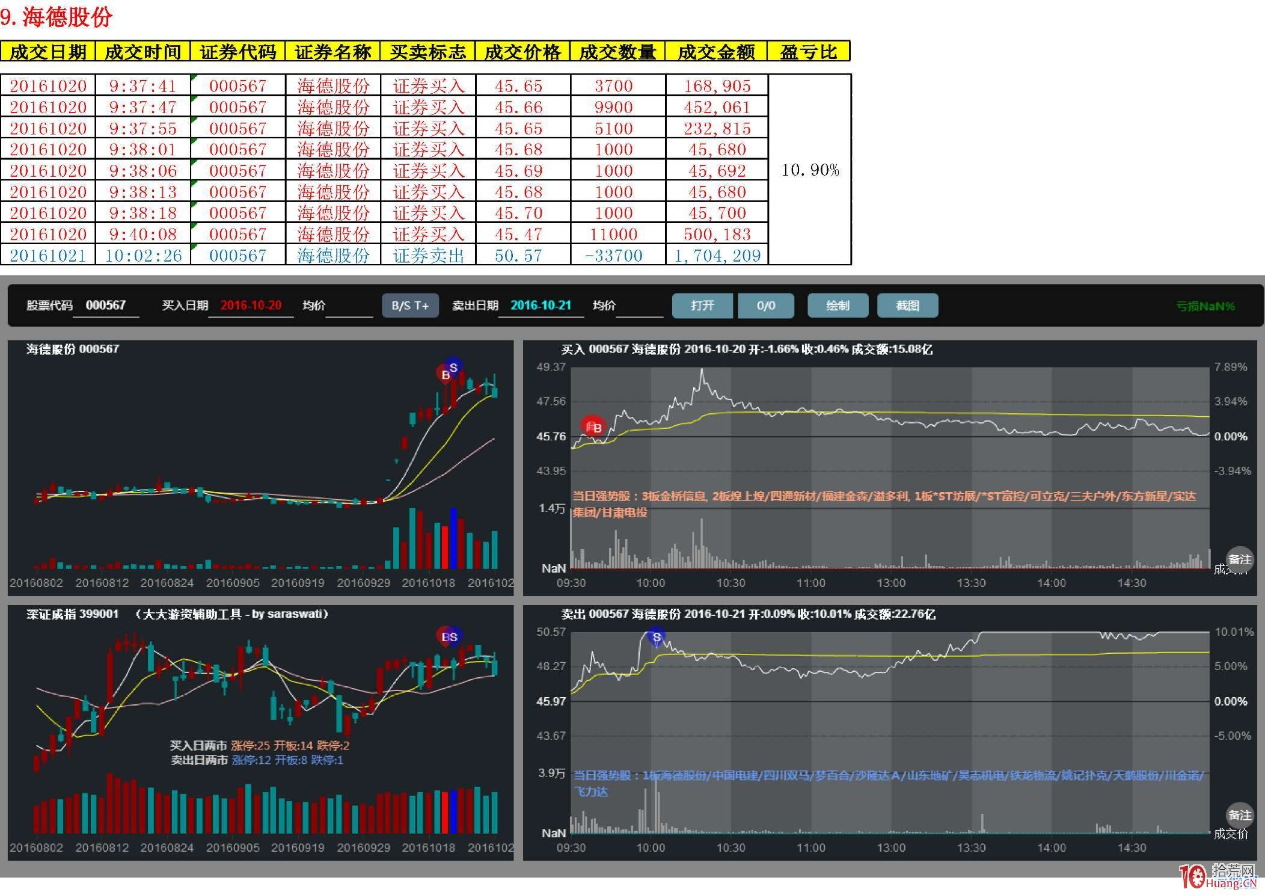This screenshot has width=1265, height=895.
Task: Click the 50.57 sell price cell
Action: [522, 256]
